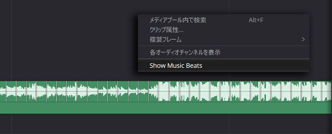Click the louder waveform section on the right side
Screen dimensions: 332x134
click(259, 91)
